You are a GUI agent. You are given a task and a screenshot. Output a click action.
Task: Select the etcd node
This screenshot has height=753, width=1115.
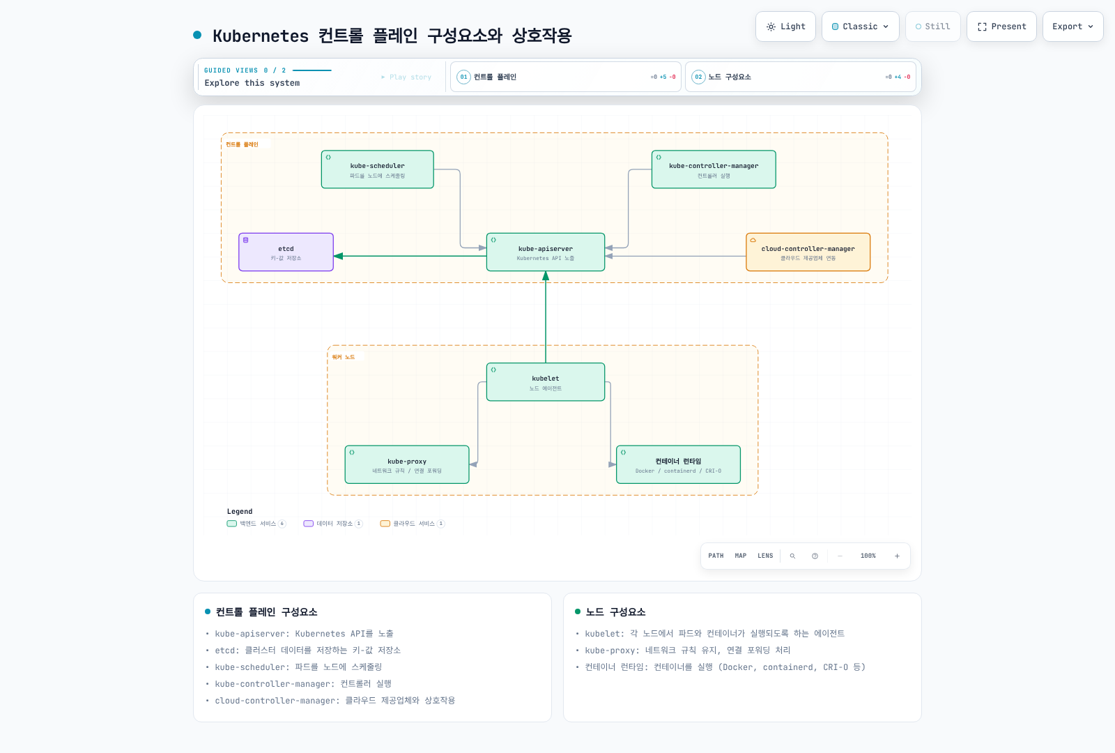[286, 252]
